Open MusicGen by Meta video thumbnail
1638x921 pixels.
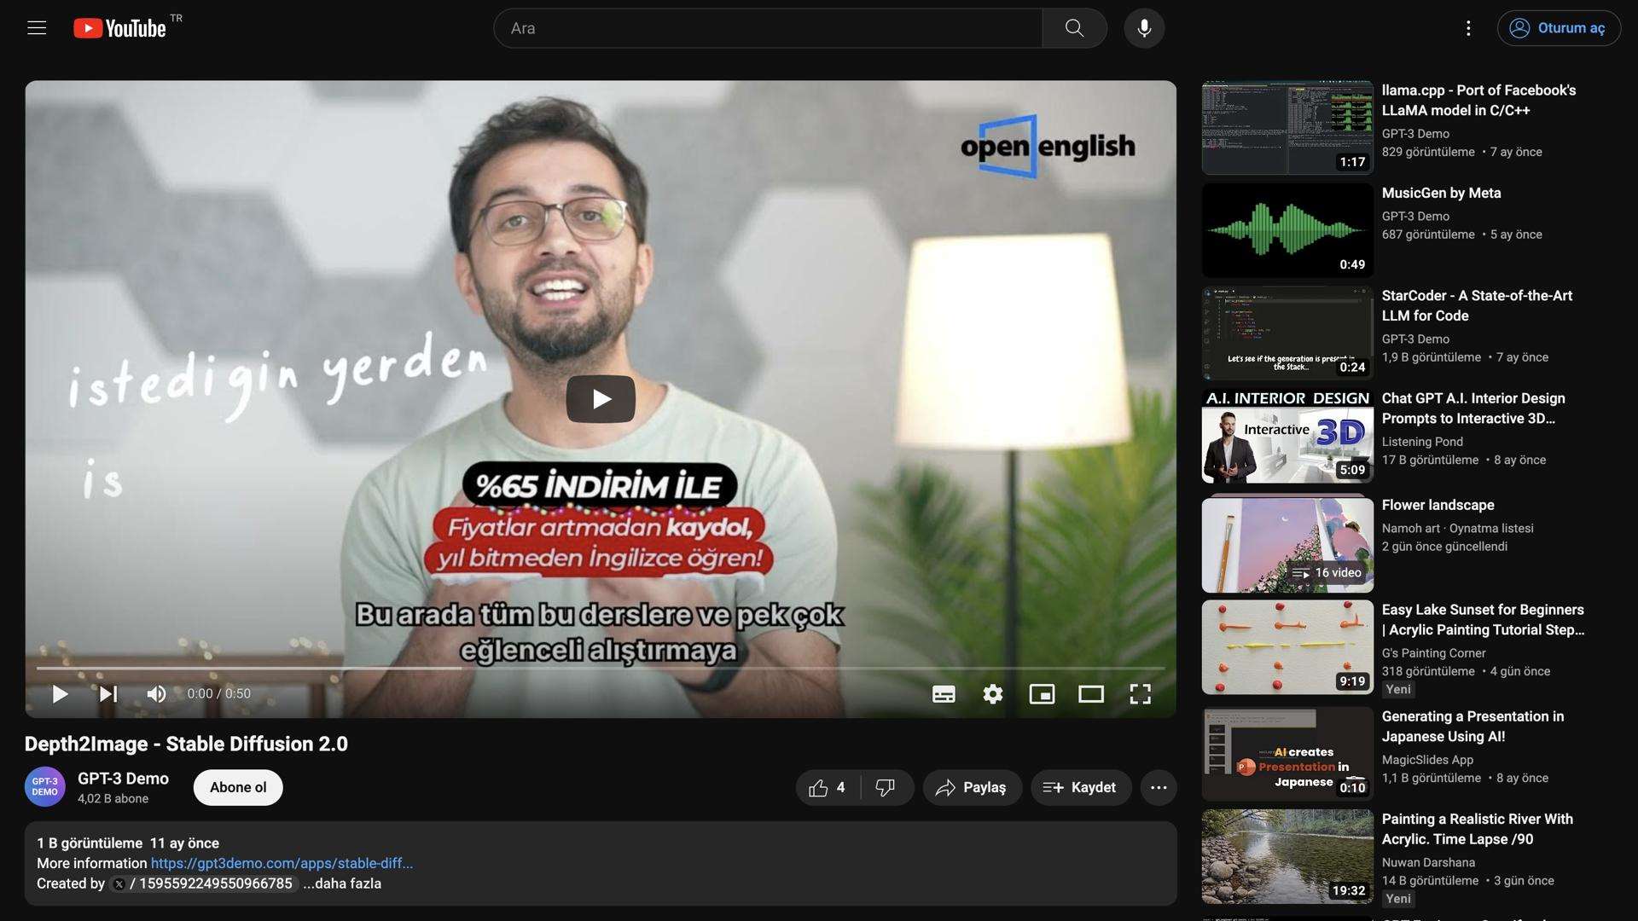(1287, 230)
